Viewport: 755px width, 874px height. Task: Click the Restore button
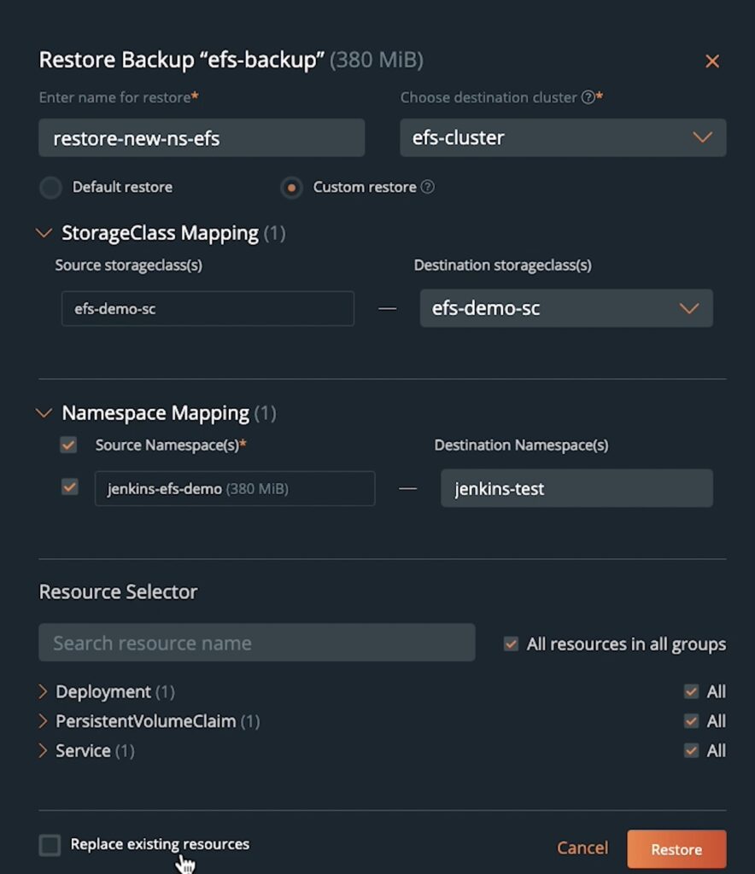tap(676, 849)
